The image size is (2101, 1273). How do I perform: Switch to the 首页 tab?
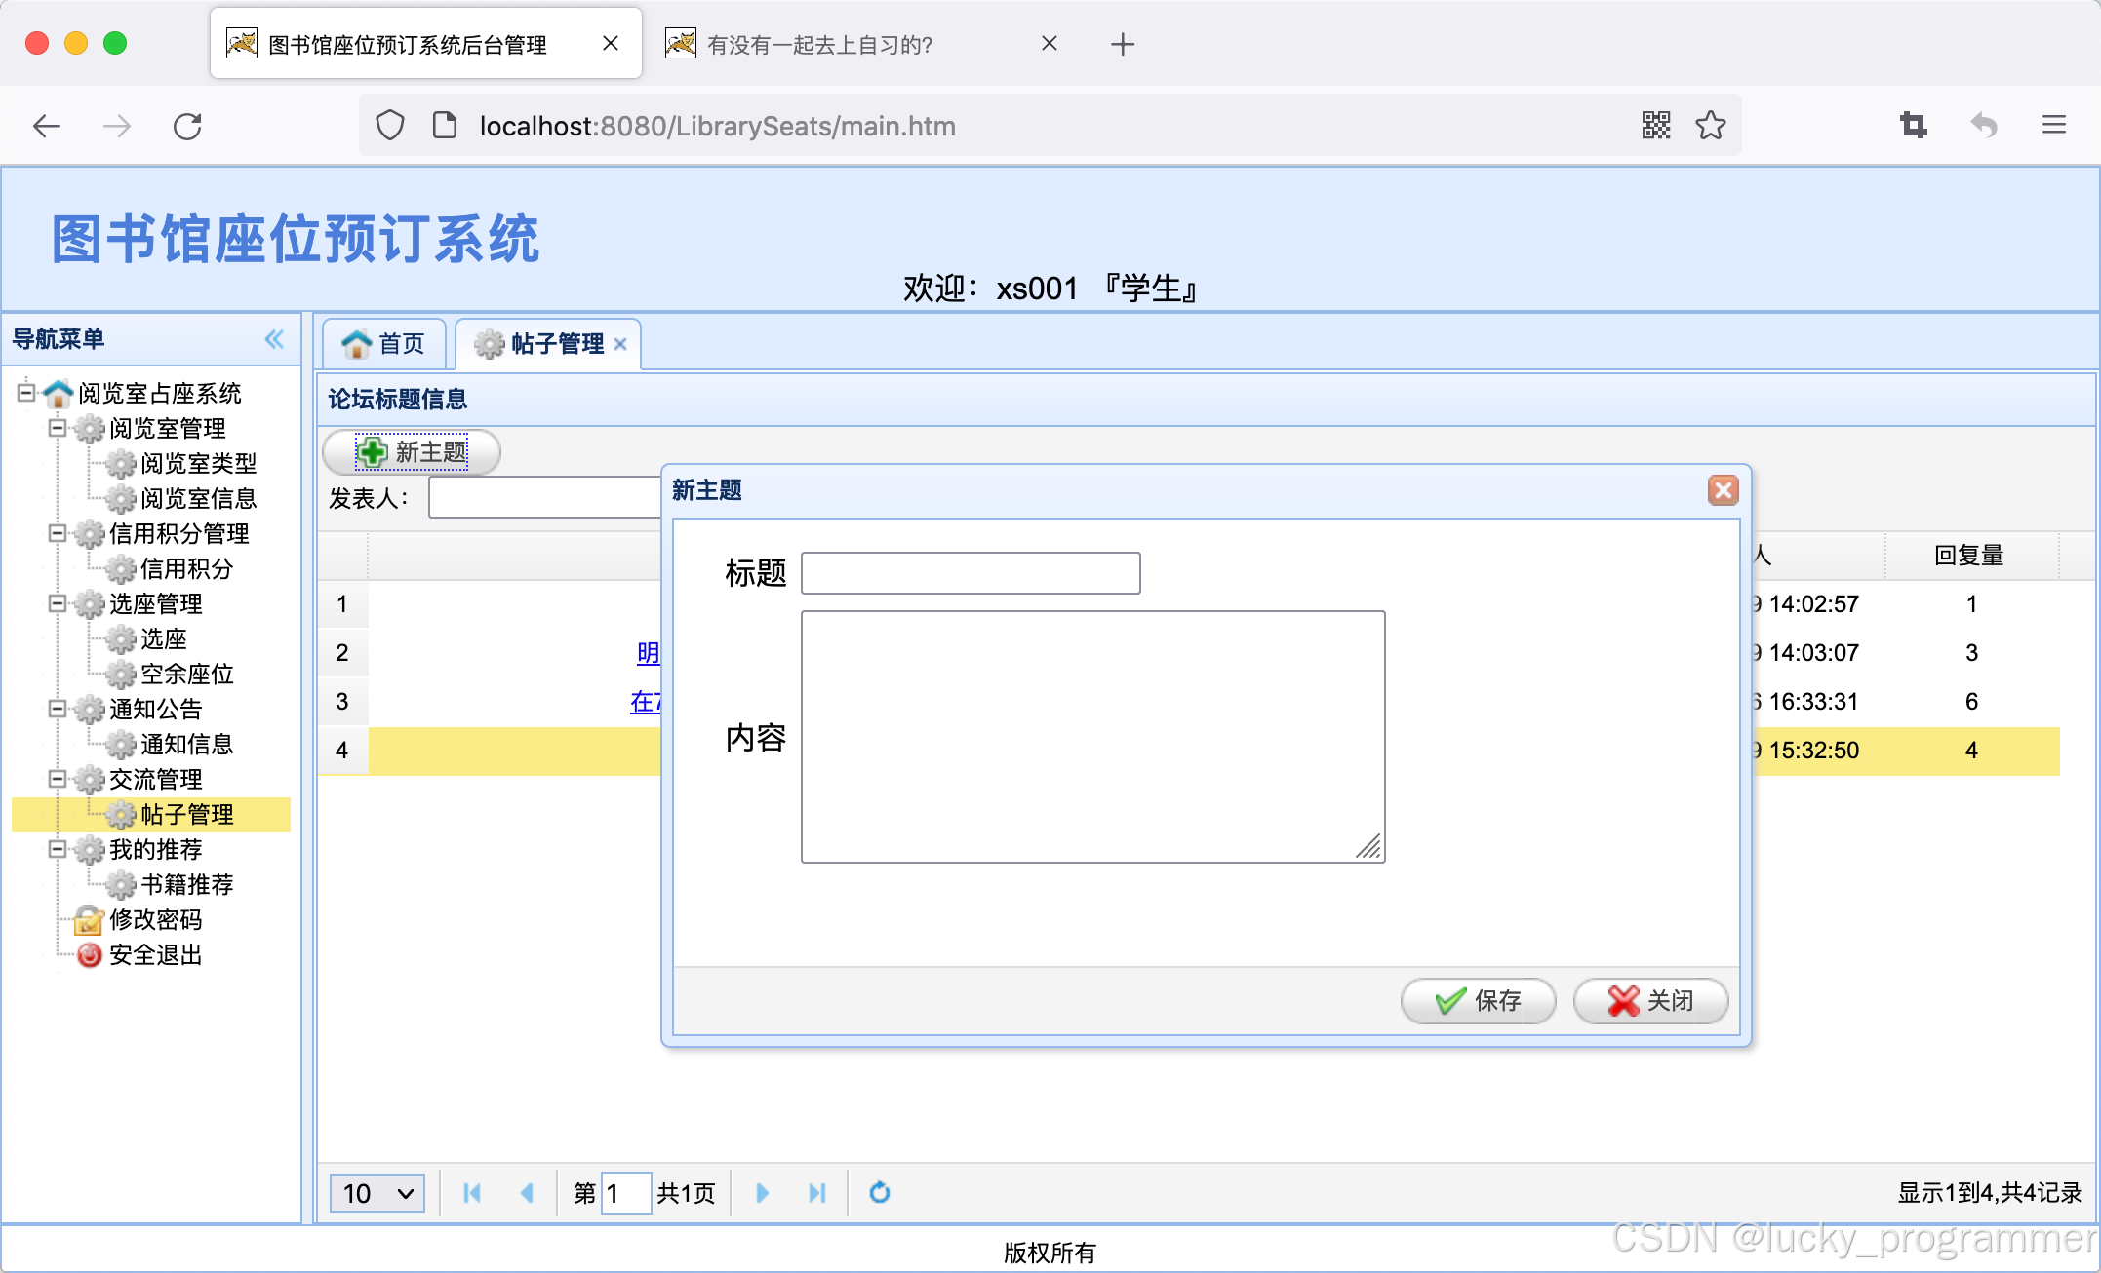point(384,343)
